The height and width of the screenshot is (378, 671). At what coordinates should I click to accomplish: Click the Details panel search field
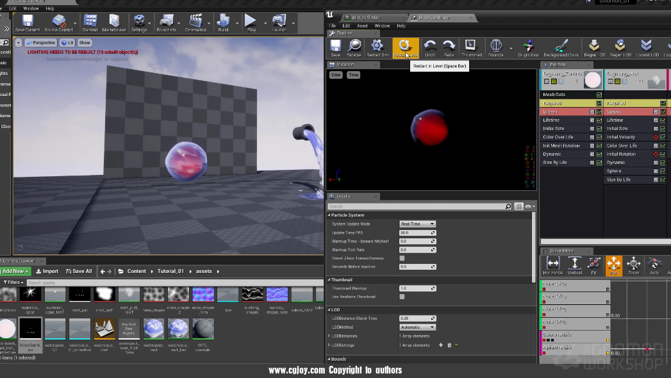pyautogui.click(x=415, y=206)
